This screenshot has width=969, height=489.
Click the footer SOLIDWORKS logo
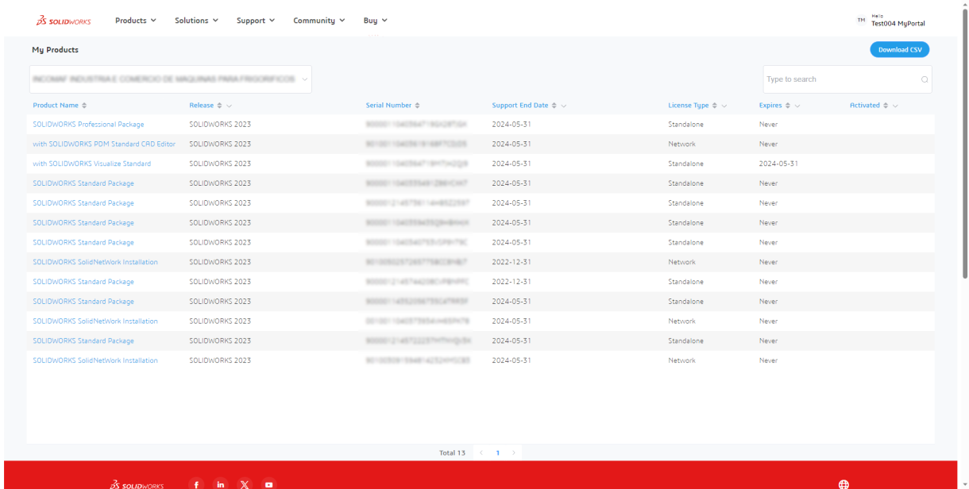tap(137, 484)
